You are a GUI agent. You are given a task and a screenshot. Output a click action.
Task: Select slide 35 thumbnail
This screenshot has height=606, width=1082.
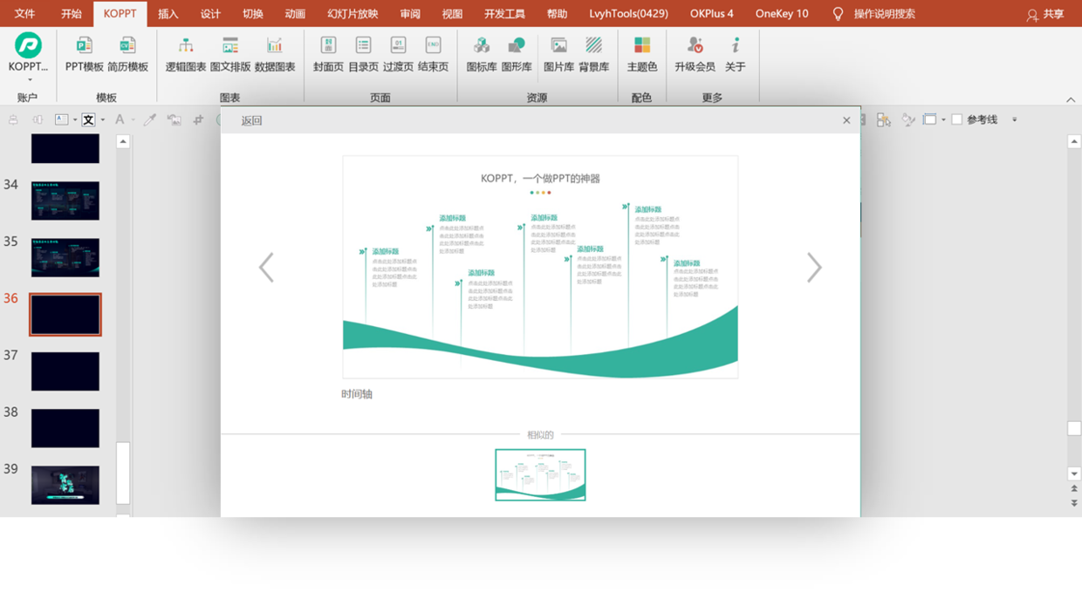(x=65, y=258)
